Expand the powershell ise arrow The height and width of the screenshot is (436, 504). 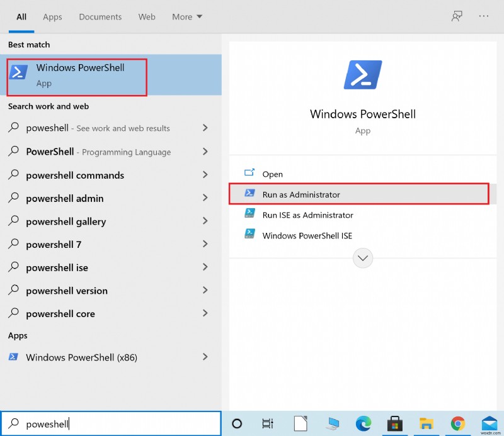click(x=205, y=267)
